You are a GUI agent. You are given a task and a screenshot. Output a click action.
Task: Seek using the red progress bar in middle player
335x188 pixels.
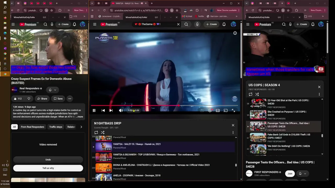[x=164, y=105]
